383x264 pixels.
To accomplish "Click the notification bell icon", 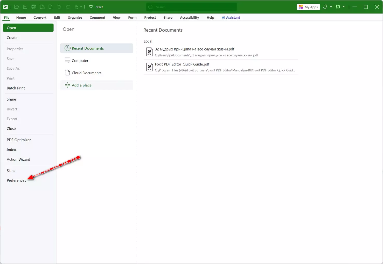I will coord(325,7).
